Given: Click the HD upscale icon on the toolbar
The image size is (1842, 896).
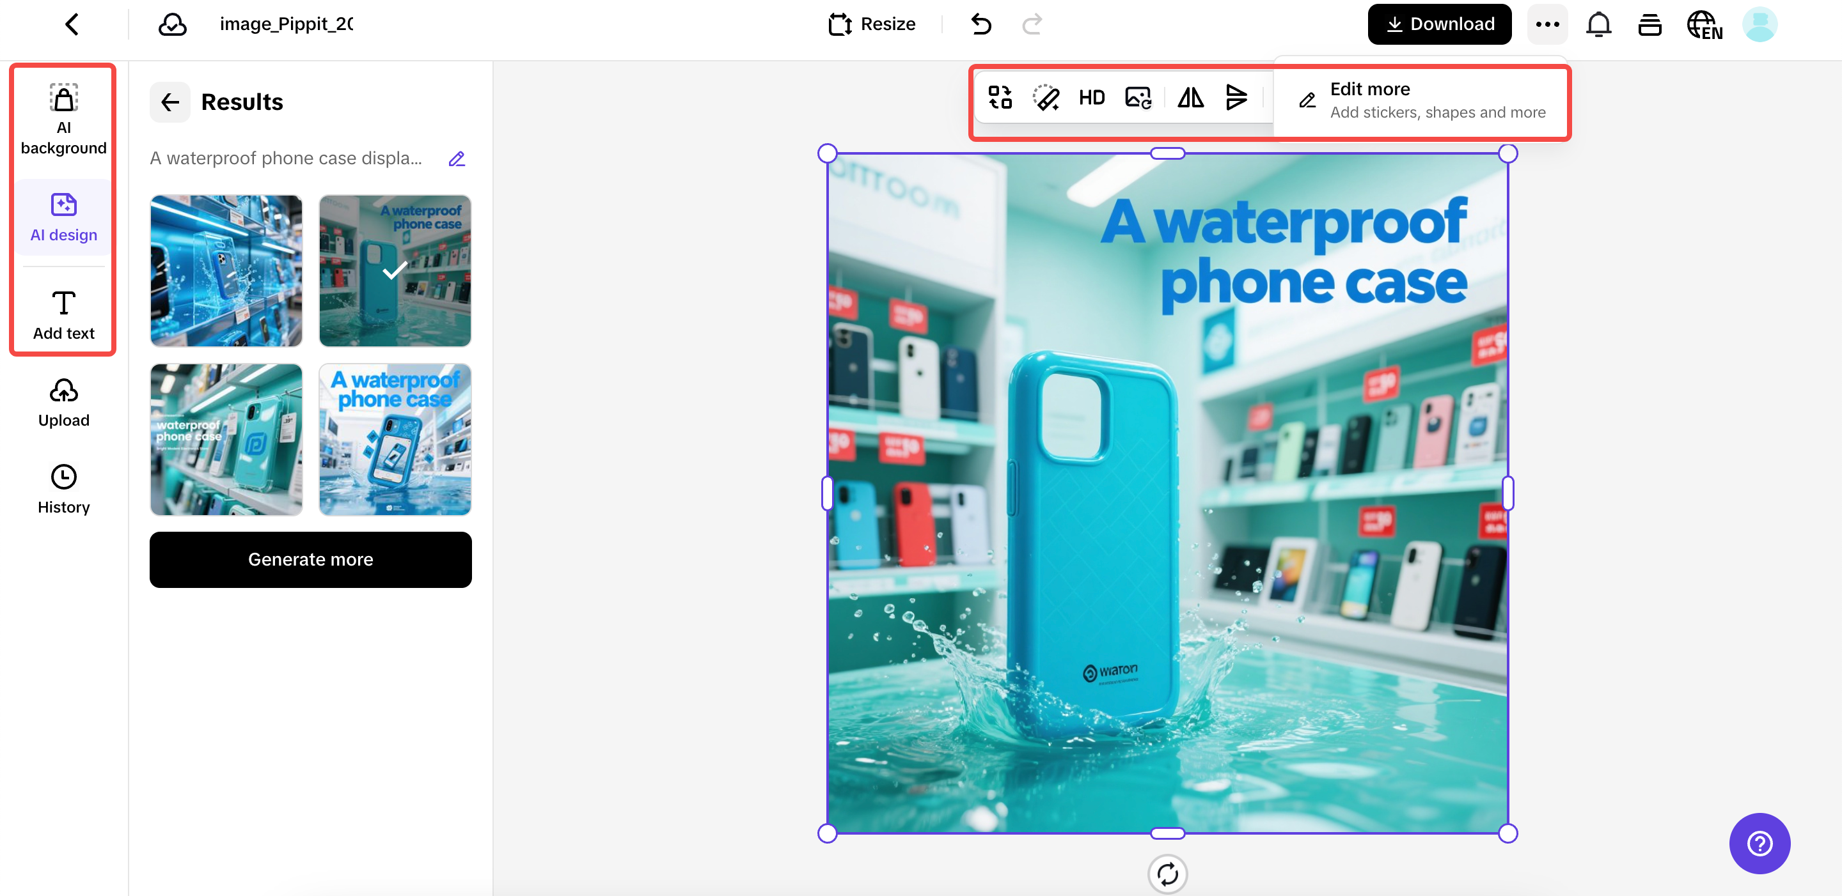Looking at the screenshot, I should (1091, 97).
